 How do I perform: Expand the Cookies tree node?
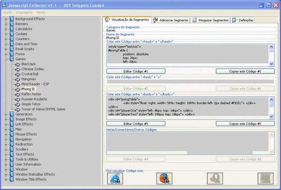pos(6,34)
